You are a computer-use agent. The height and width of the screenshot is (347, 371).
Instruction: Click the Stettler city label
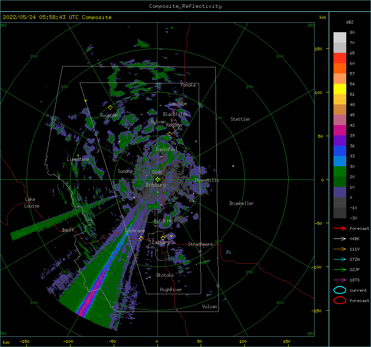pyautogui.click(x=240, y=119)
